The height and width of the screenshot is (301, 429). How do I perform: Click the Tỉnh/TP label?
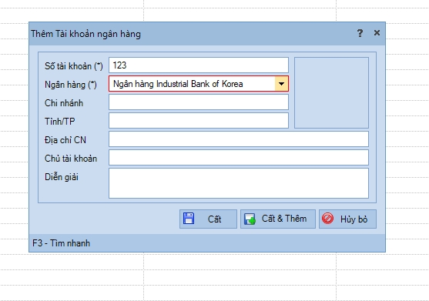pos(59,122)
